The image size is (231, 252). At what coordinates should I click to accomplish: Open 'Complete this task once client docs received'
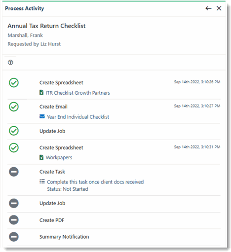pyautogui.click(x=95, y=182)
